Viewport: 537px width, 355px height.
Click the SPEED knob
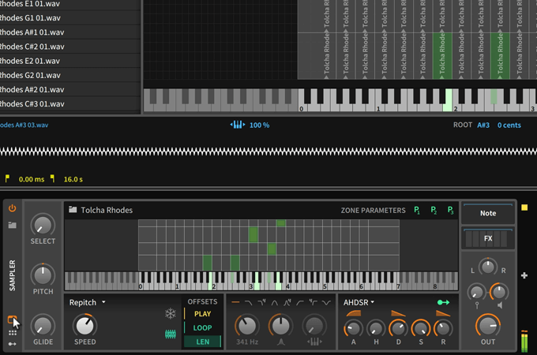click(x=85, y=326)
